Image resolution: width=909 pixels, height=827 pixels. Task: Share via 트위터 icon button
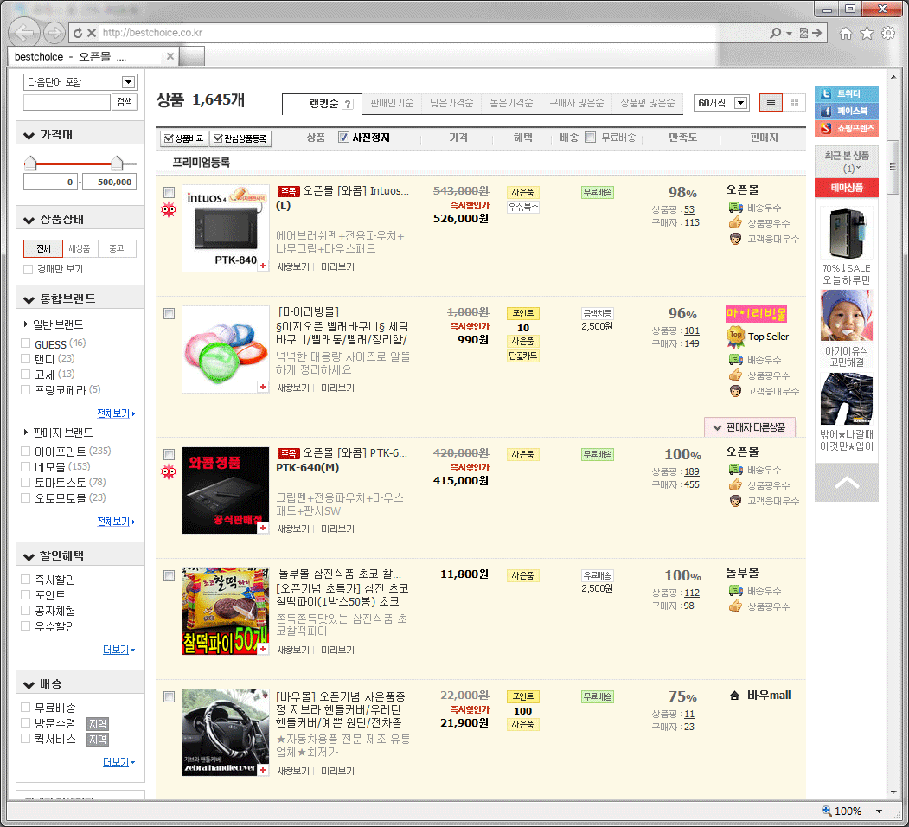(847, 93)
